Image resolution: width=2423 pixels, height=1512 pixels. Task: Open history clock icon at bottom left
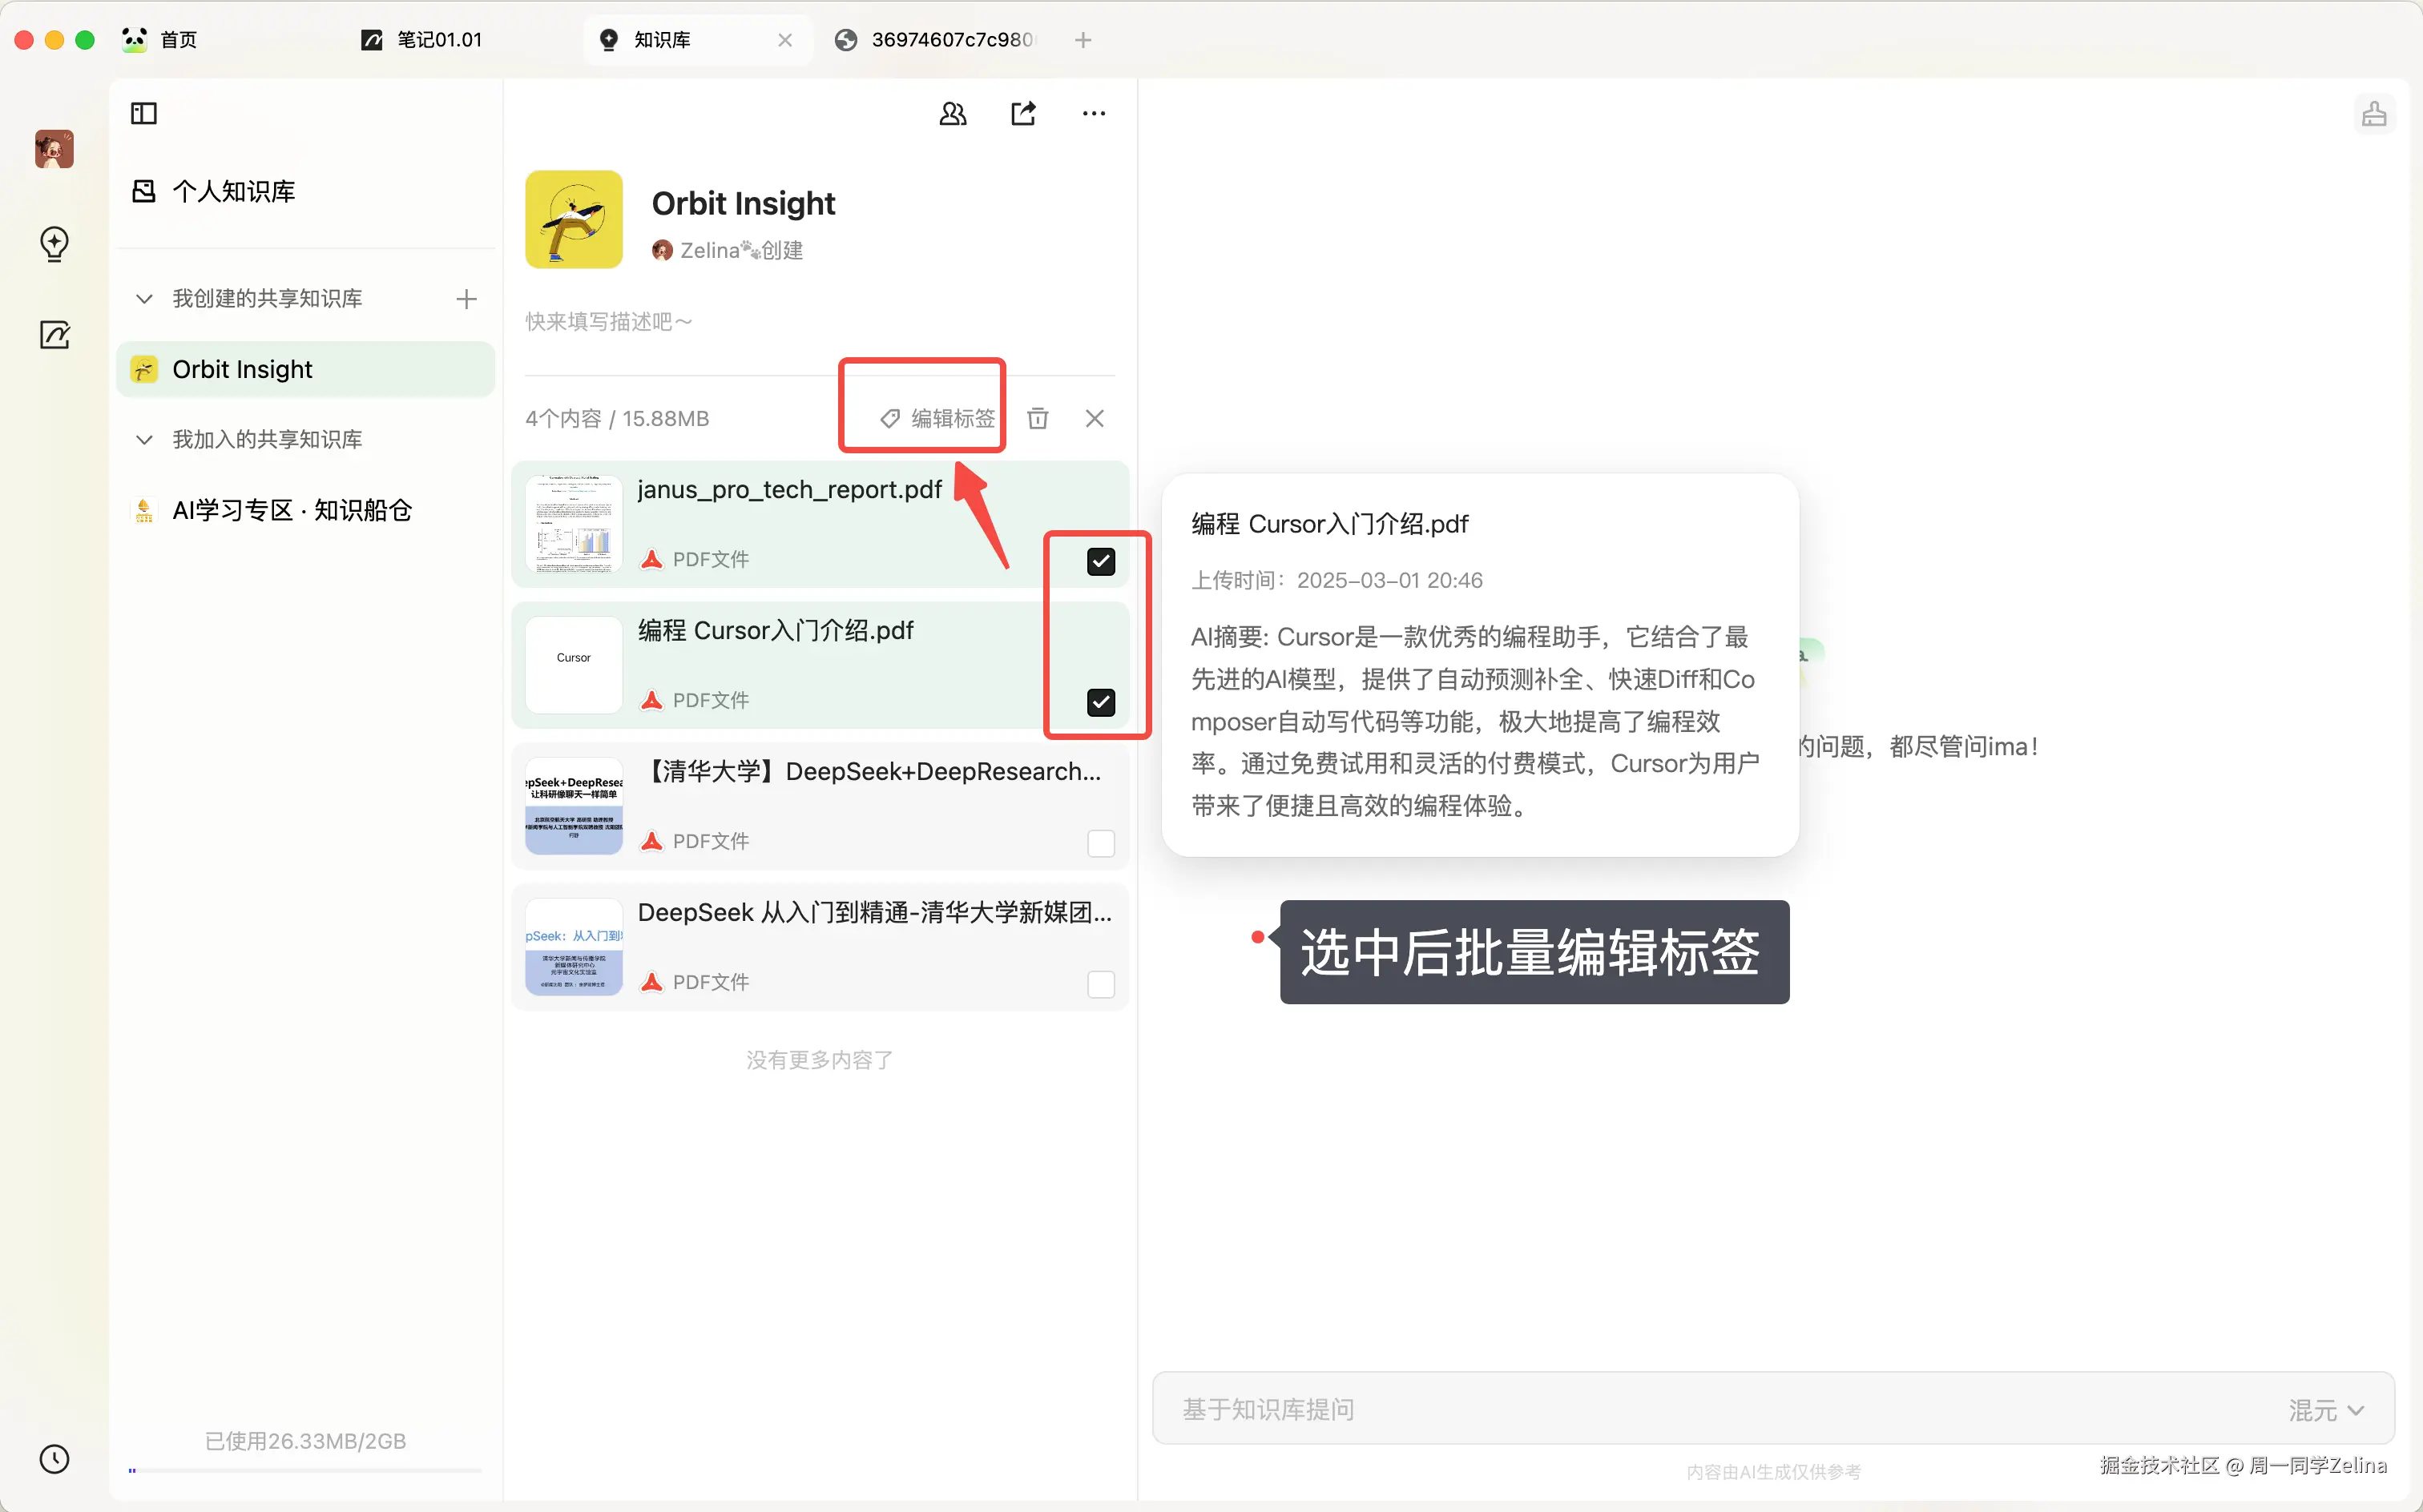(x=54, y=1458)
